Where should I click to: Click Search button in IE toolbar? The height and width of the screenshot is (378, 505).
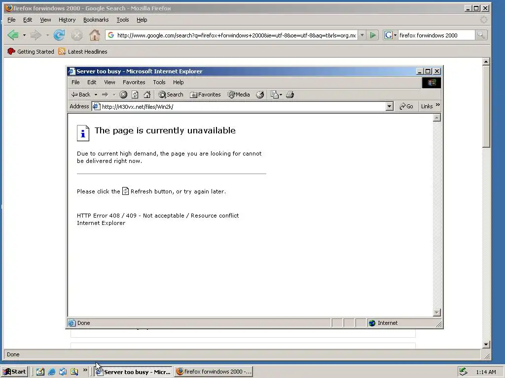[x=171, y=94]
